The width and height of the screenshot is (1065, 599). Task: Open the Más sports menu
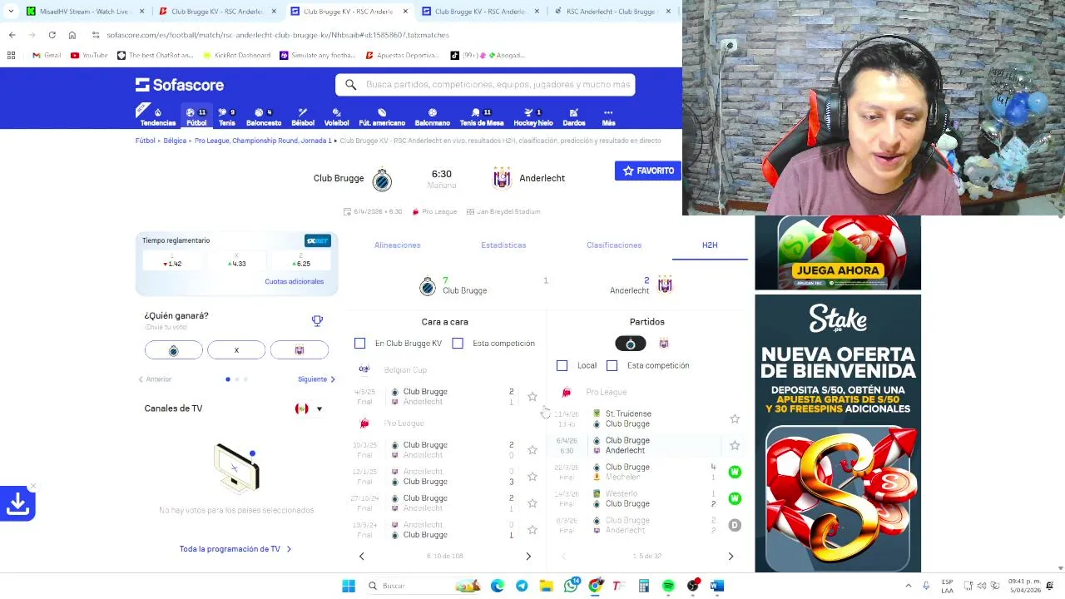click(608, 116)
